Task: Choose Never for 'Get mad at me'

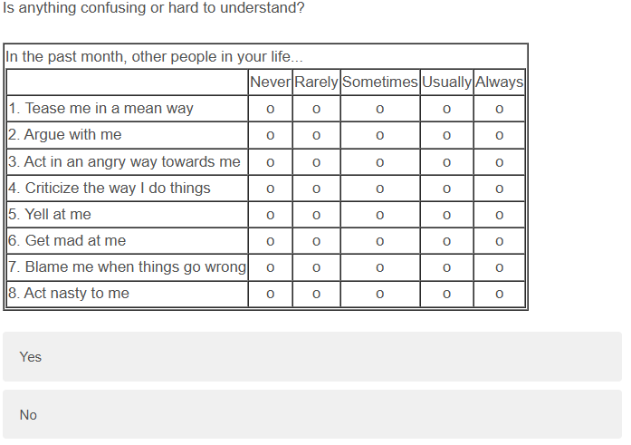Action: (270, 241)
